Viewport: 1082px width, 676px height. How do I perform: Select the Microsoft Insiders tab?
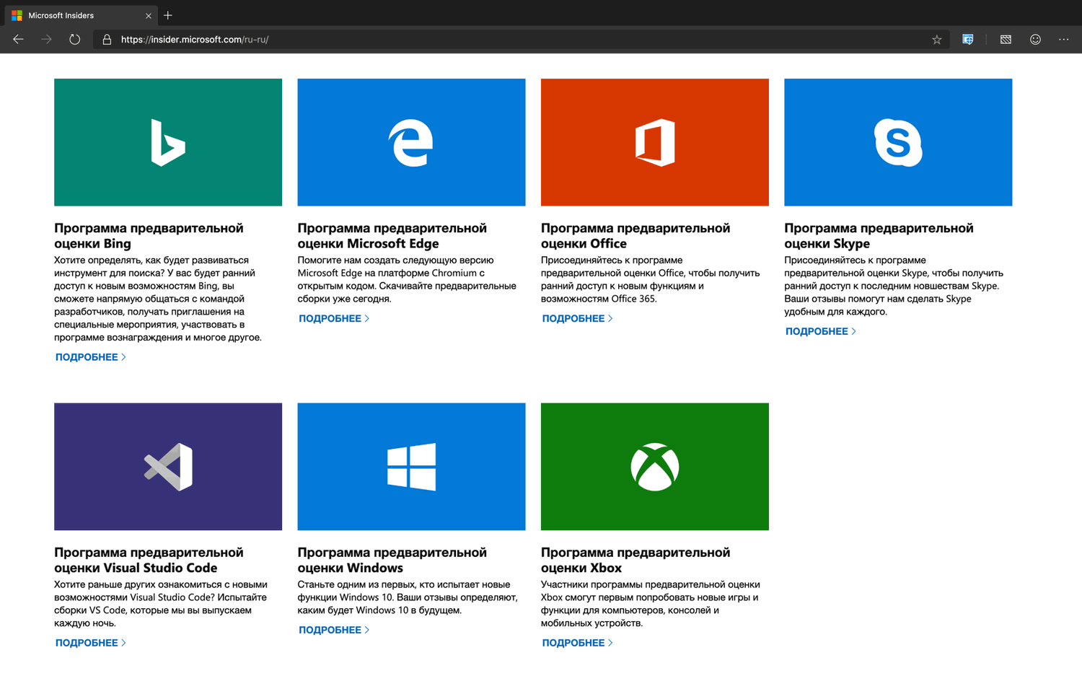click(x=79, y=15)
